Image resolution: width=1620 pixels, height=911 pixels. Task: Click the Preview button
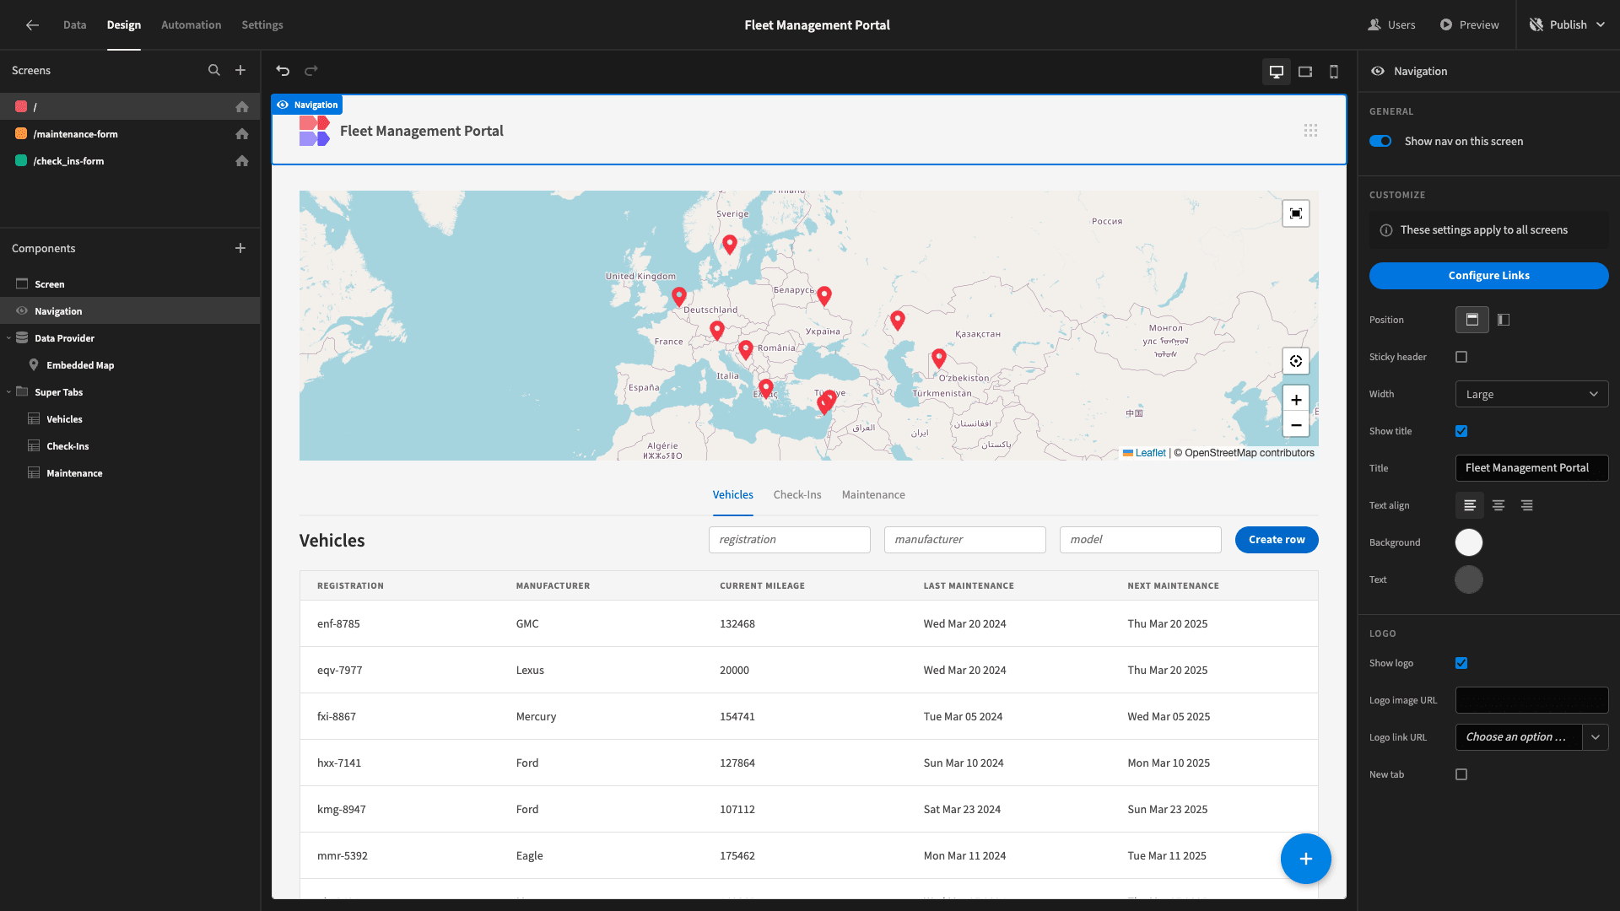click(1470, 25)
